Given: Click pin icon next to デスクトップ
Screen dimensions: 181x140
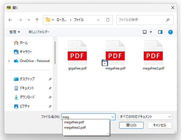Looking at the screenshot, I should [x=50, y=79].
